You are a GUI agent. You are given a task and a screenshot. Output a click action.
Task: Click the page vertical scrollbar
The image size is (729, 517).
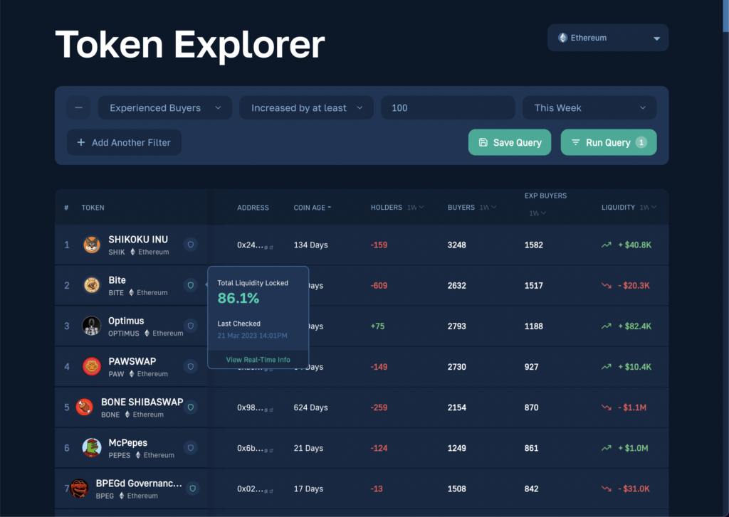[725, 16]
